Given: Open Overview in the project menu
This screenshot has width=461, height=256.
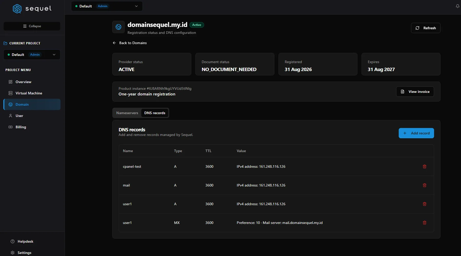Looking at the screenshot, I should point(32,82).
